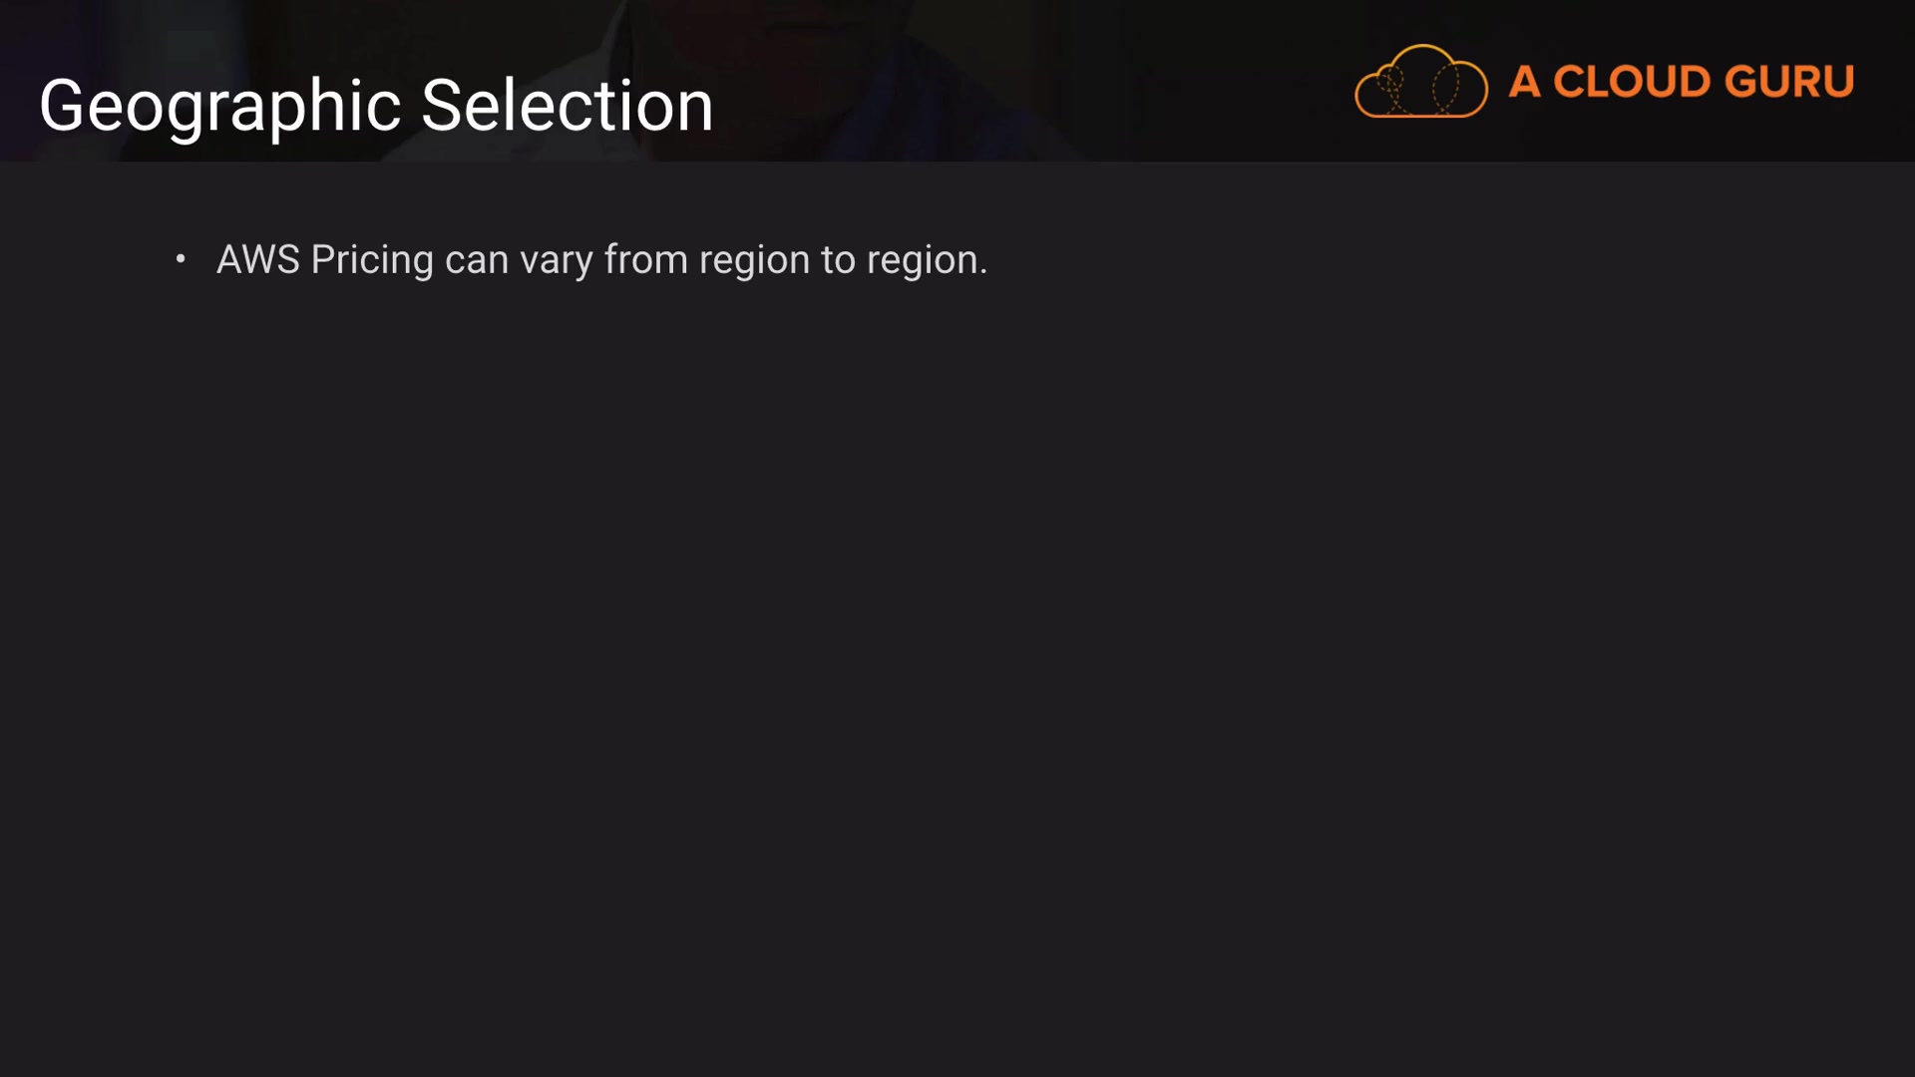The width and height of the screenshot is (1915, 1077).
Task: Click the word CLOUD in the logo
Action: (1631, 82)
